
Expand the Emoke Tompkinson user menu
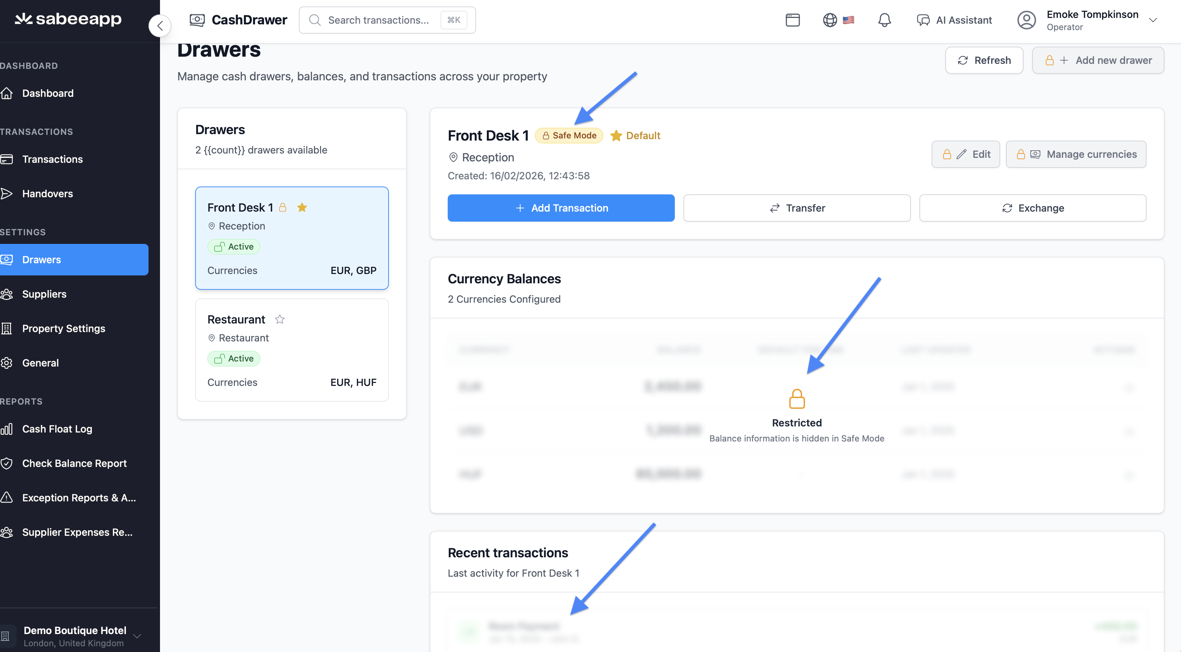click(1152, 20)
